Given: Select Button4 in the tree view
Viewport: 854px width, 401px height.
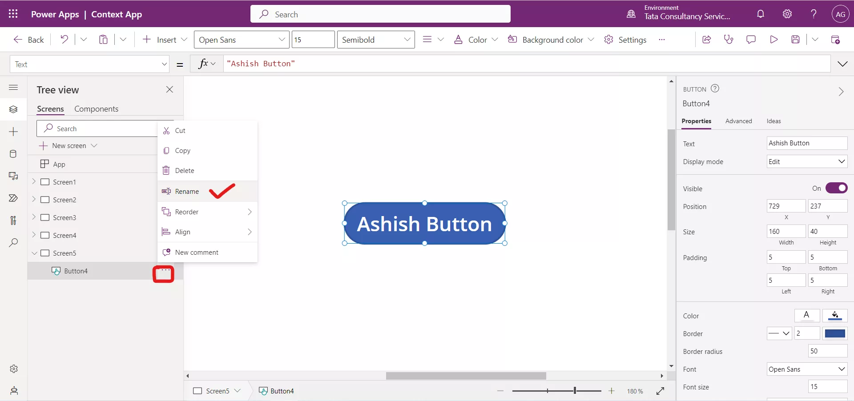Looking at the screenshot, I should 77,271.
